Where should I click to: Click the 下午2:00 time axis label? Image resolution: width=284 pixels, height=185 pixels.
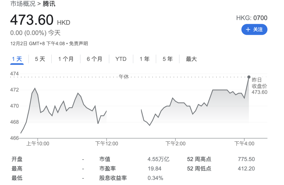pos(175,144)
